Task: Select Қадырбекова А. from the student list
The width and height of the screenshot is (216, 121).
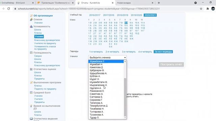Action: click(x=106, y=73)
